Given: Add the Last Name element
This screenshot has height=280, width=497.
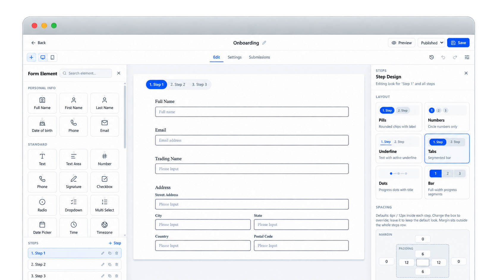Looking at the screenshot, I should pos(105,103).
